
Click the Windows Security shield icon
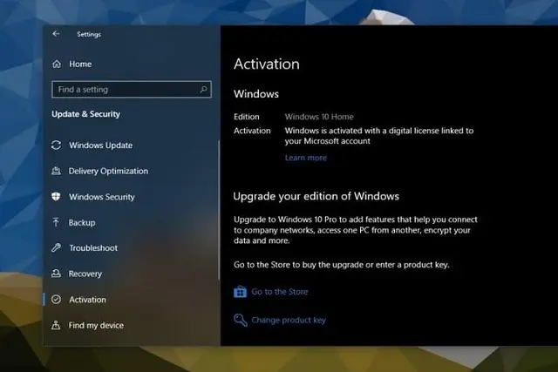56,197
